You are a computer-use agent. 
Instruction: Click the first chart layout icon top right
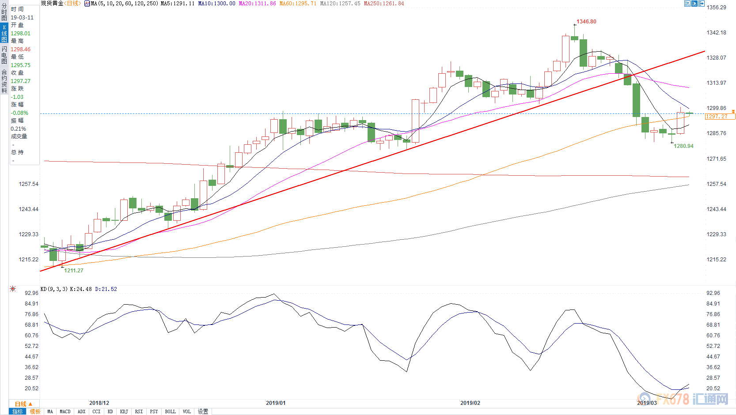687,4
